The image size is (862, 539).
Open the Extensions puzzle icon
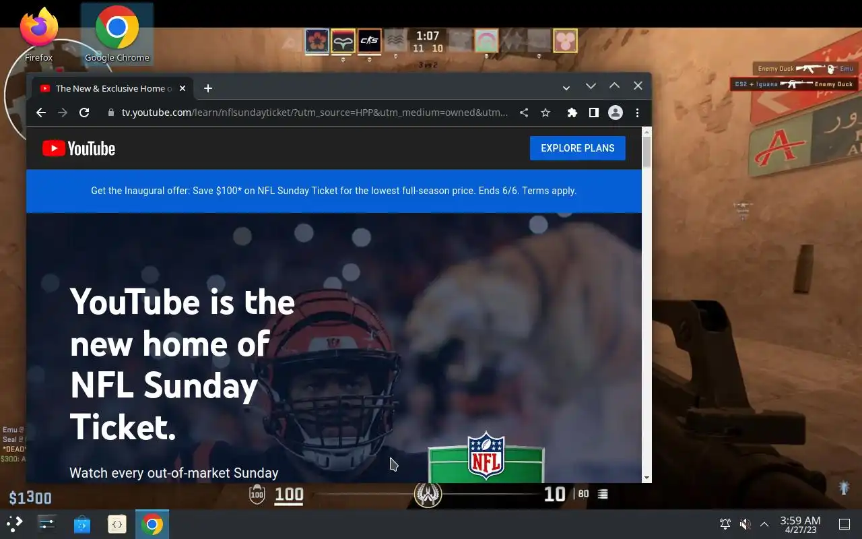(572, 113)
